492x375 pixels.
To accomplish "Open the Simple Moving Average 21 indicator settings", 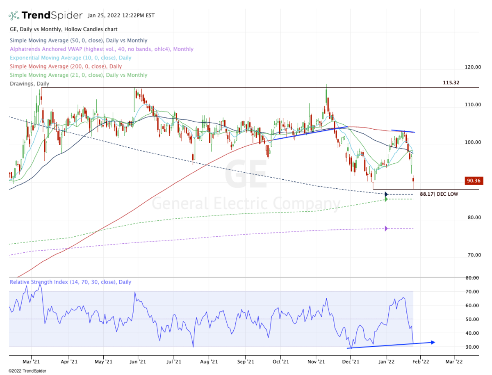I will coord(78,75).
